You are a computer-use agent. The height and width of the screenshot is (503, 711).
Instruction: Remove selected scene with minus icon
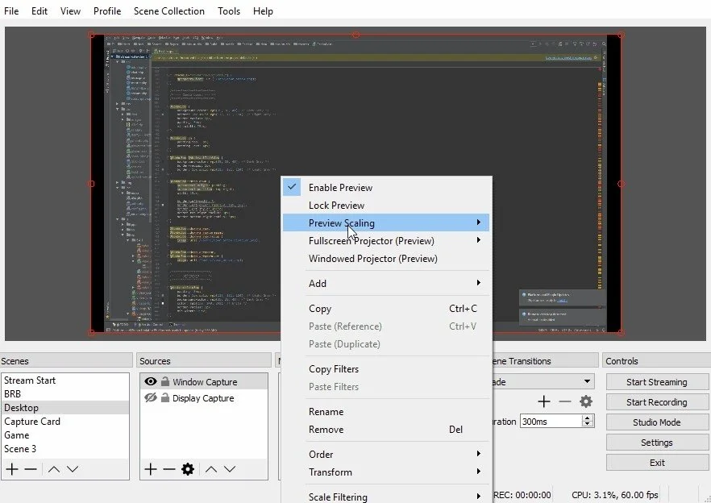(x=31, y=469)
